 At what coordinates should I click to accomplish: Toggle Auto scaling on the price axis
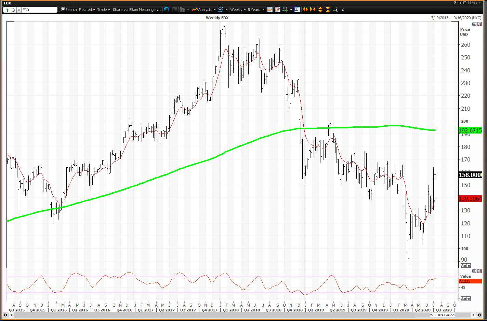pyautogui.click(x=465, y=266)
